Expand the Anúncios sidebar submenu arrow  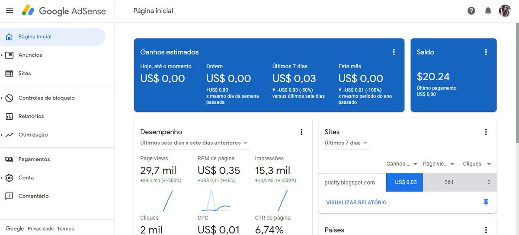2,55
